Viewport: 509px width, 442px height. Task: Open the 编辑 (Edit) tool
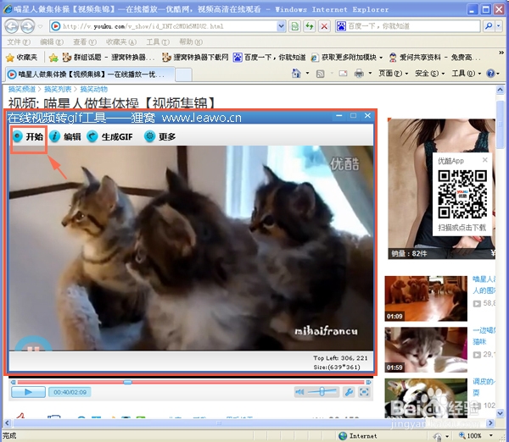point(65,136)
